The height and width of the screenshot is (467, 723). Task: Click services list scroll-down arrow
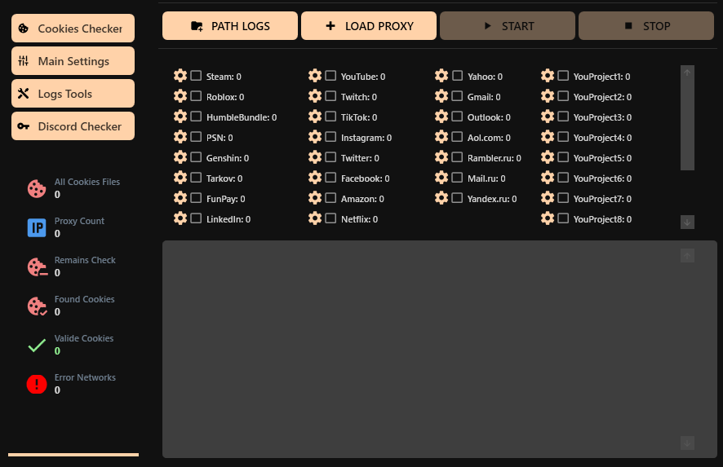click(687, 222)
